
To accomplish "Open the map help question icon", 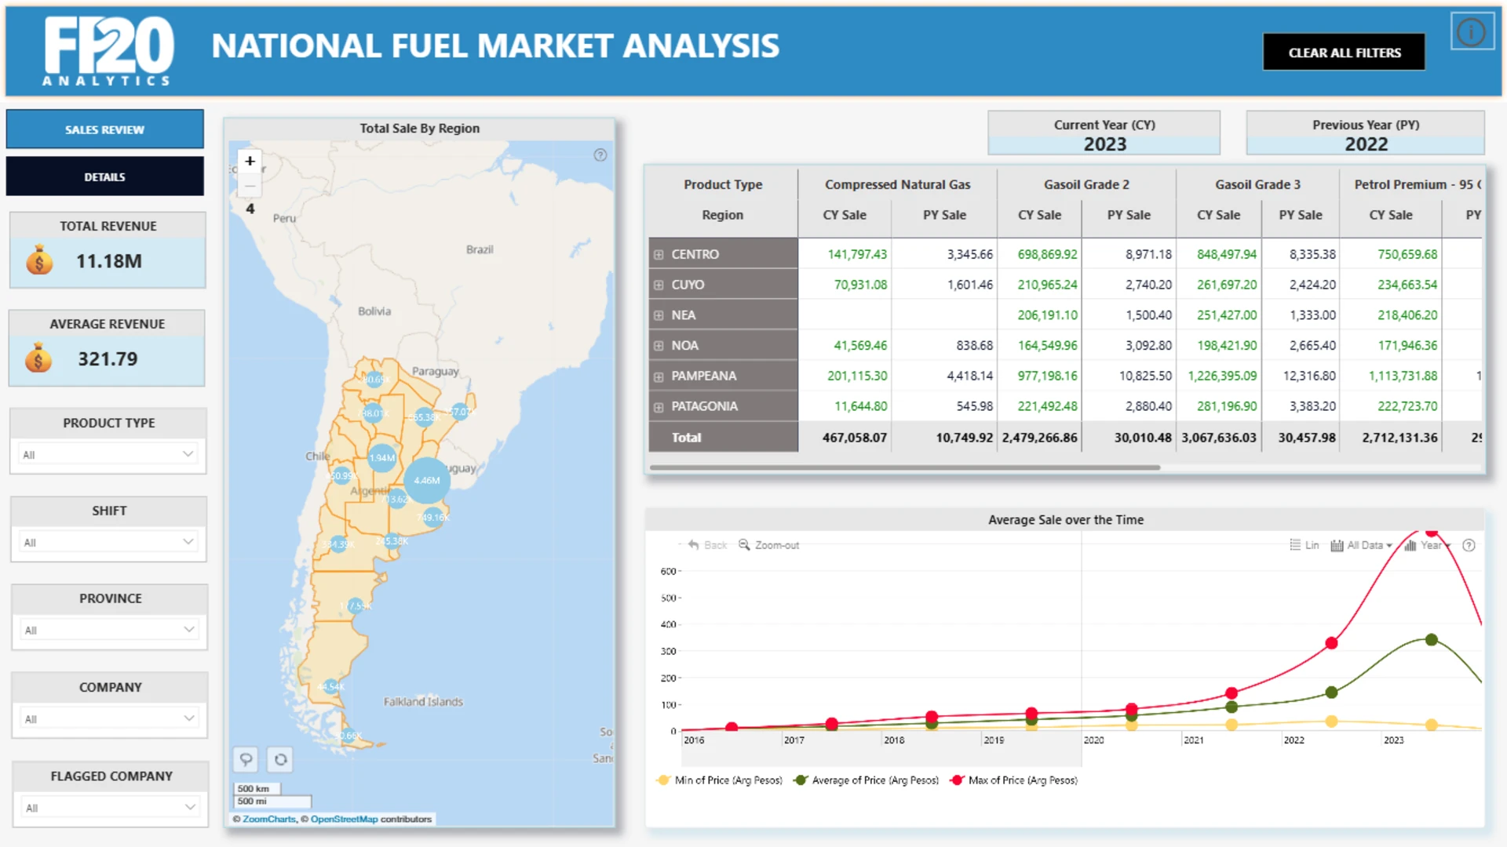I will [x=600, y=155].
